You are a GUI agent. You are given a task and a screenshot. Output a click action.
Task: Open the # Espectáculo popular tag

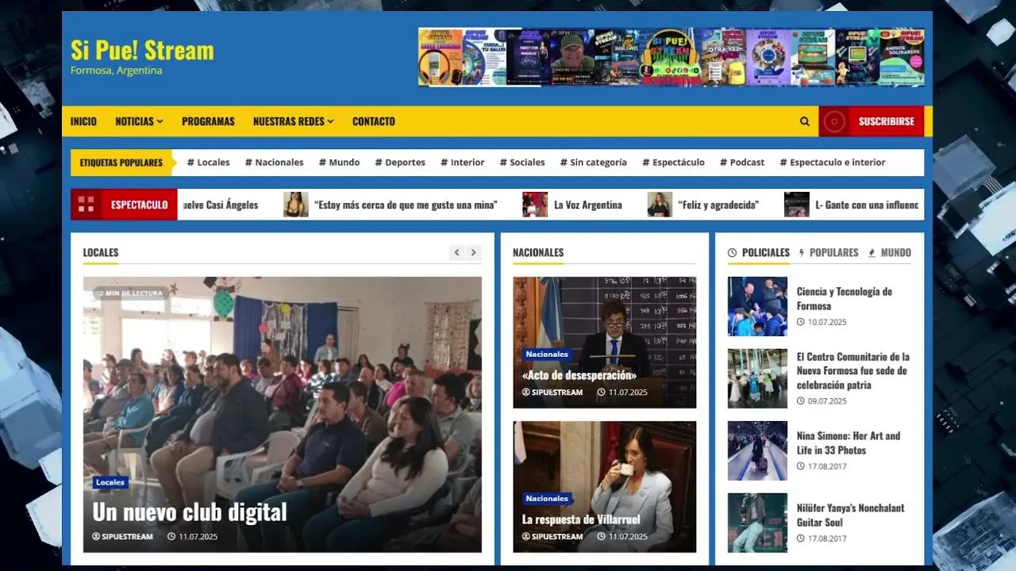point(673,163)
